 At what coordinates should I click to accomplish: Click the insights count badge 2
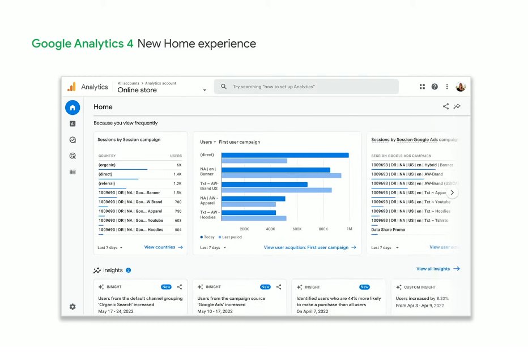coord(128,271)
